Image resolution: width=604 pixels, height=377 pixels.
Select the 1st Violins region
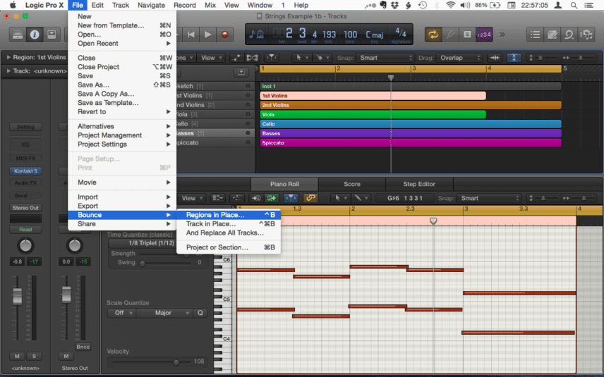click(373, 96)
